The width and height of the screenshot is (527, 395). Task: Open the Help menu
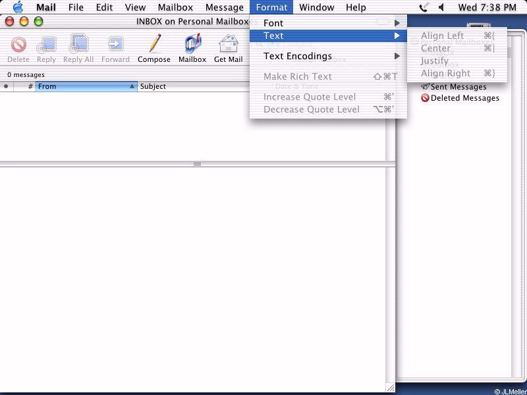356,7
